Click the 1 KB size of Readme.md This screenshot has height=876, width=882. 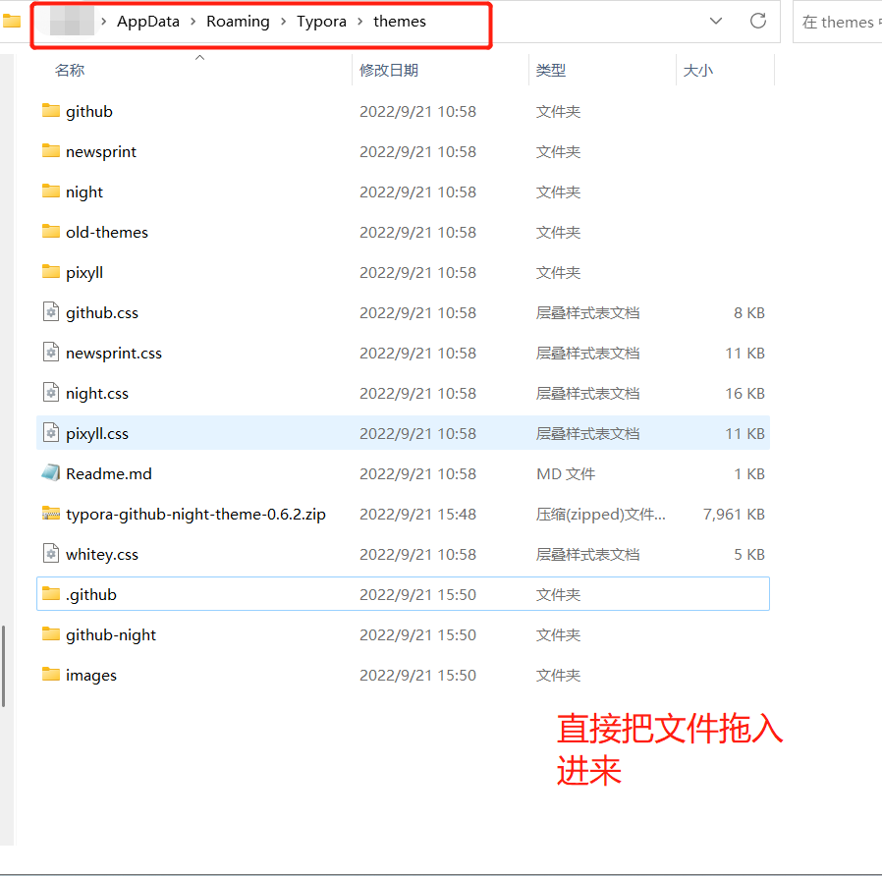749,474
